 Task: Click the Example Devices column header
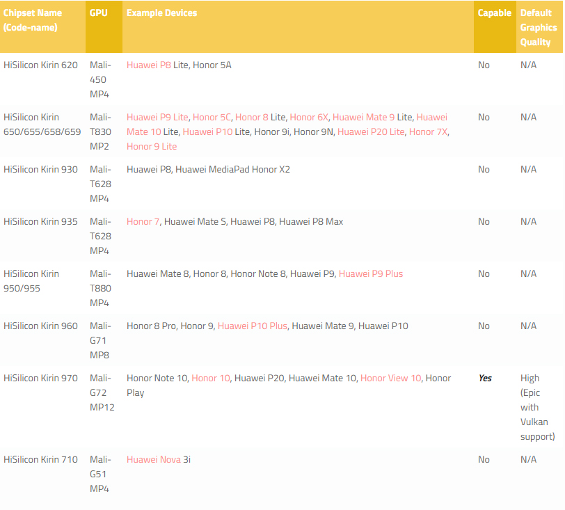[x=298, y=26]
